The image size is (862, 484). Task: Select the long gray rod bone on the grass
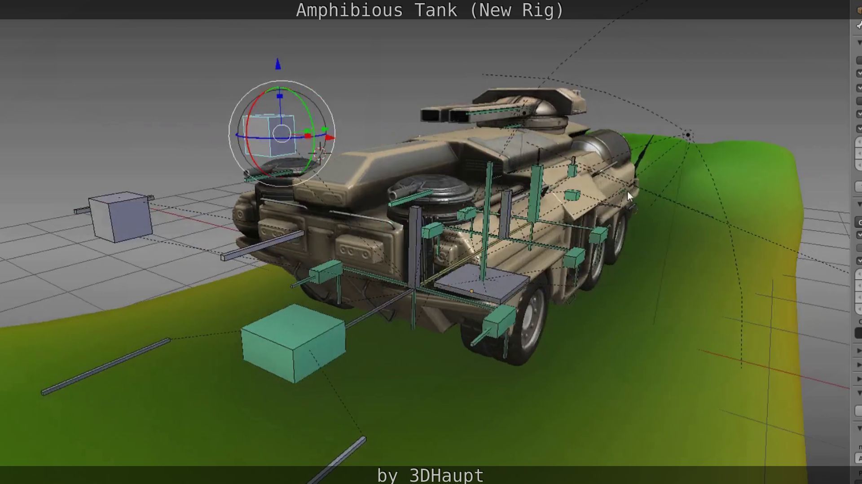coord(106,367)
